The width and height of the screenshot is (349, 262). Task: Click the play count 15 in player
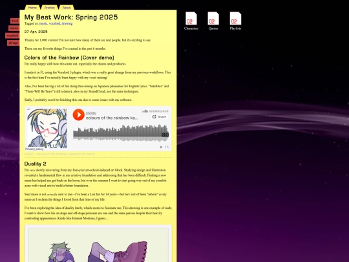coord(165,147)
